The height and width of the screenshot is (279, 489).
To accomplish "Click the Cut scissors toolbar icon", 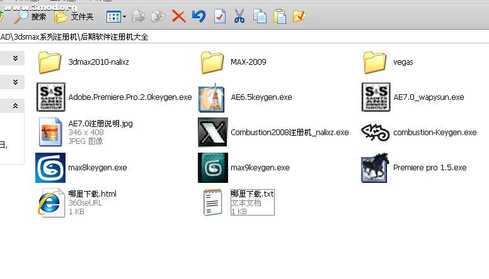I will tap(239, 16).
